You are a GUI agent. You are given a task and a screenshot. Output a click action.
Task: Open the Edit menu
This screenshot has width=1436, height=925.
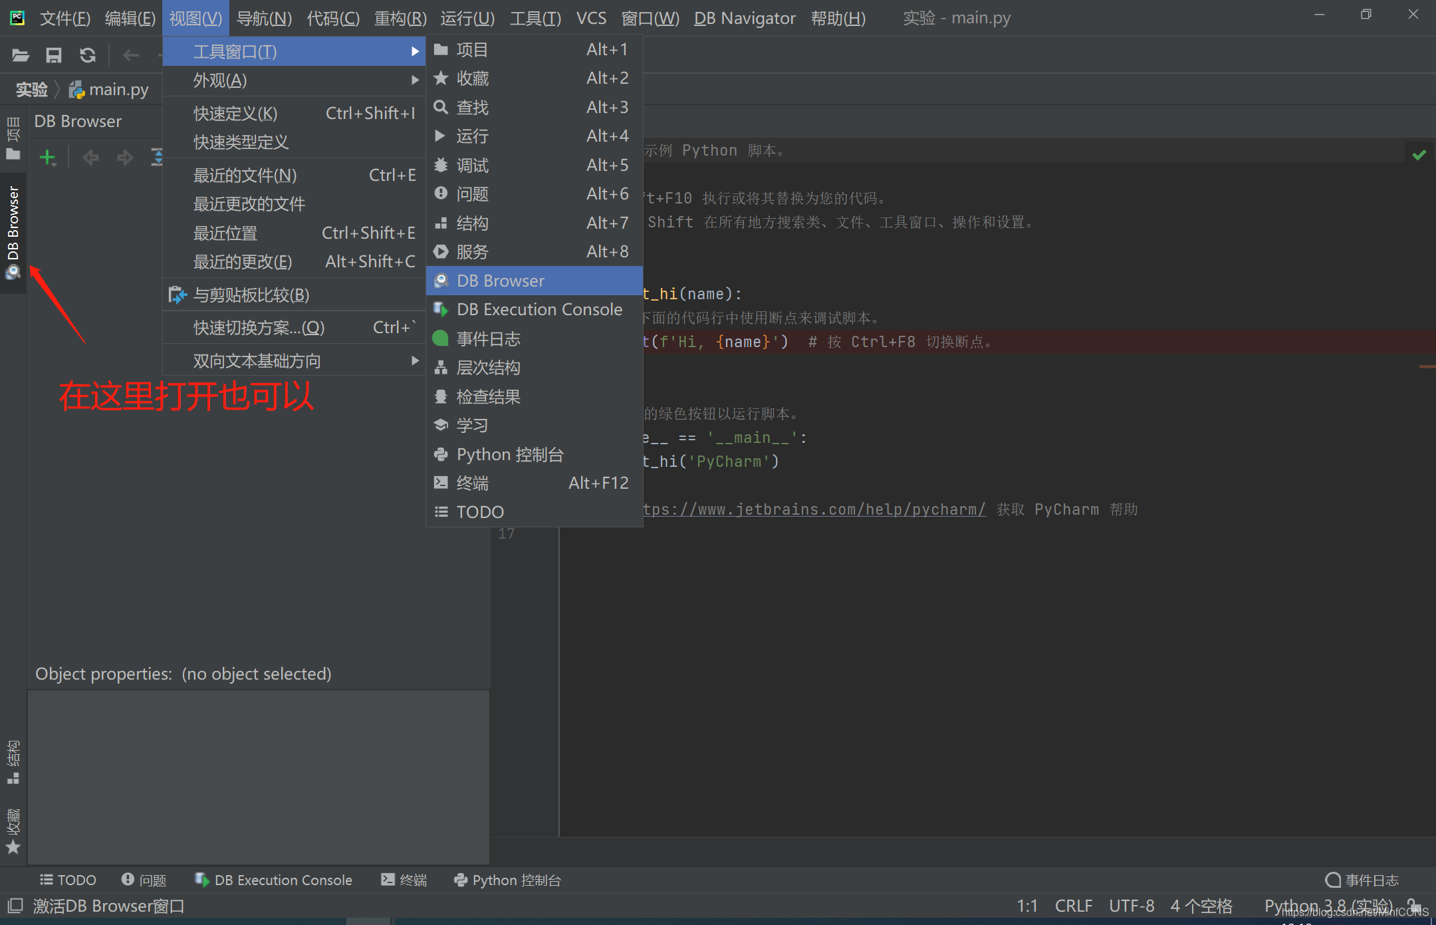[x=130, y=18]
